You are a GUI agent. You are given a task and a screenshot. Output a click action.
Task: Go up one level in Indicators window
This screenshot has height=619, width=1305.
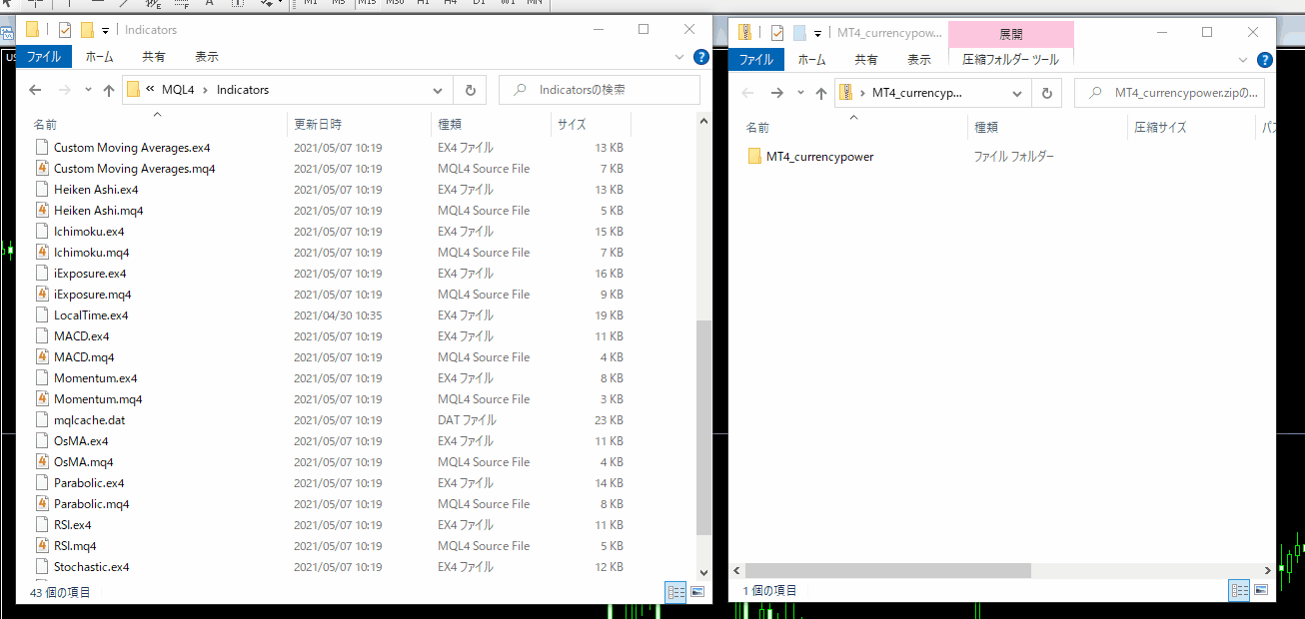[x=109, y=90]
